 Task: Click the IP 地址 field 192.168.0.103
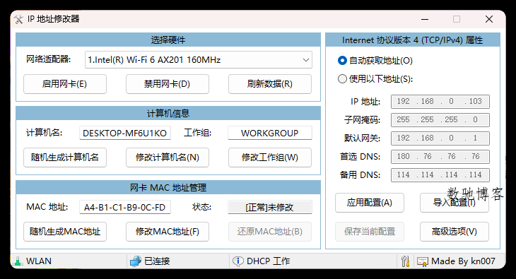440,101
